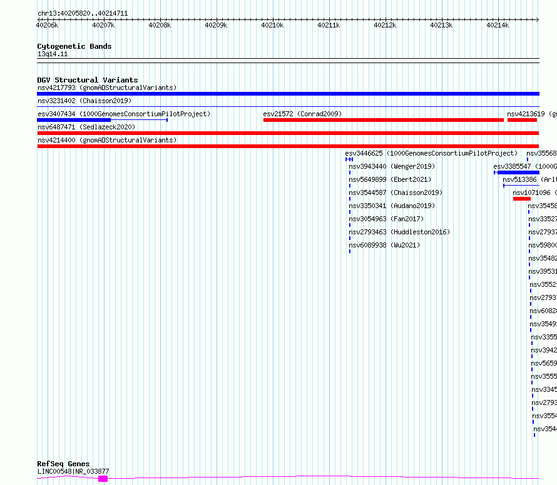Open esv3446625 (1000GenomesConsortiumPilotProject) label
Image resolution: width=557 pixels, height=485 pixels.
tap(431, 153)
